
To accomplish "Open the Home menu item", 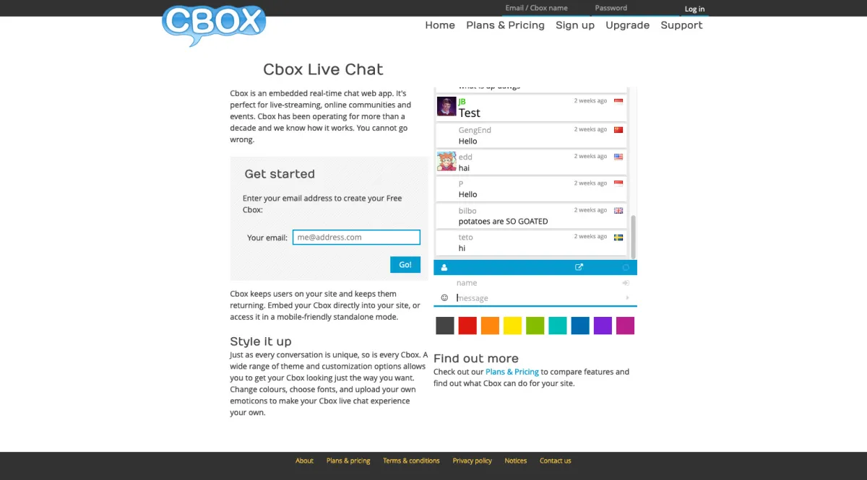I will coord(440,25).
